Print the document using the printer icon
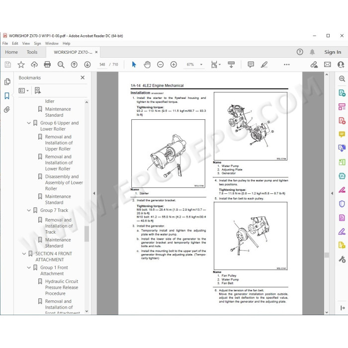Screen dimensions: 348x348 click(47, 65)
